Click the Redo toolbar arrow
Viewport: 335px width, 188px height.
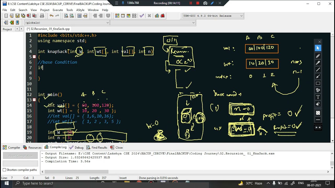57,16
